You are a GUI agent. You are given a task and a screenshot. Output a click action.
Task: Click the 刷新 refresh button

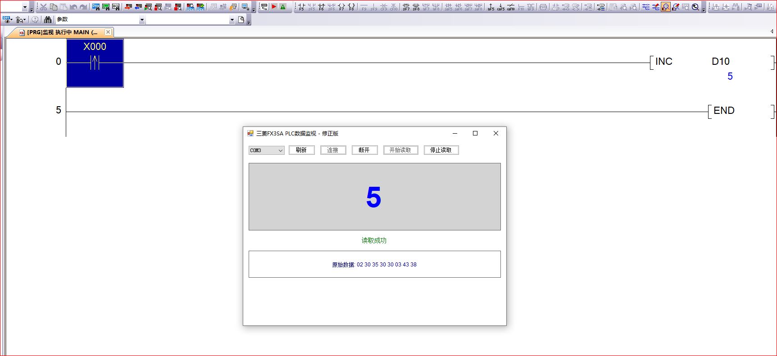coord(301,150)
